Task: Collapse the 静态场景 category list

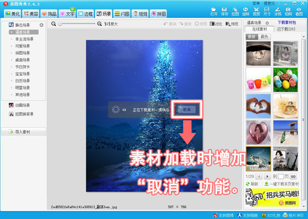Action: (x=41, y=25)
